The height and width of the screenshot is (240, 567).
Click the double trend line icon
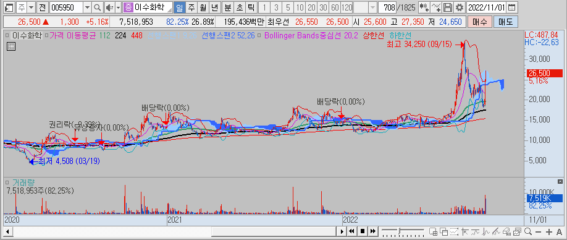pos(476,232)
